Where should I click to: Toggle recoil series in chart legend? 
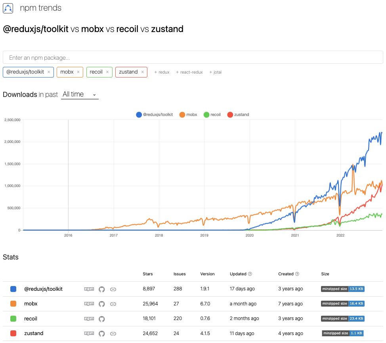pyautogui.click(x=212, y=114)
